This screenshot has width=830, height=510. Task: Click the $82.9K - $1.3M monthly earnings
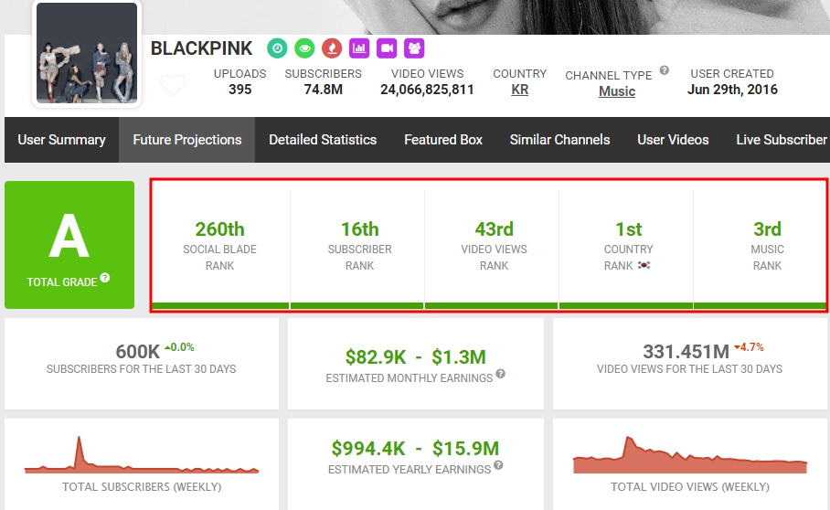[416, 357]
